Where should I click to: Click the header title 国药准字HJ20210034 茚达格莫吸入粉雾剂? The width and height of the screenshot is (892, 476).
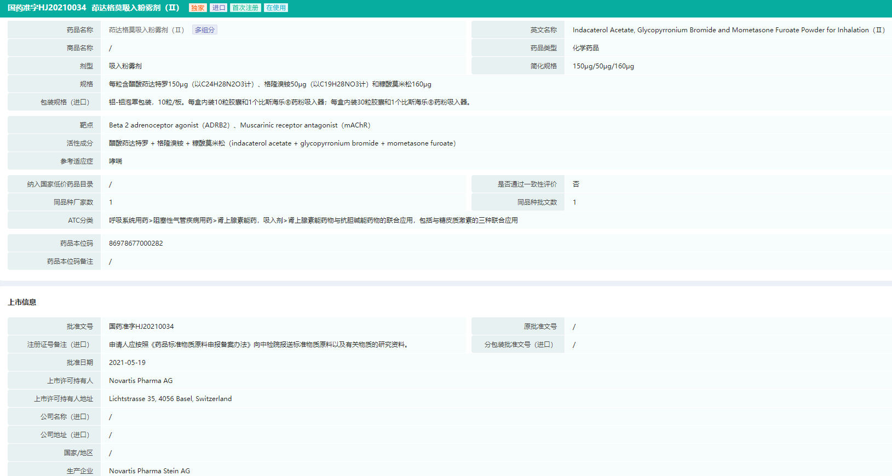click(94, 8)
